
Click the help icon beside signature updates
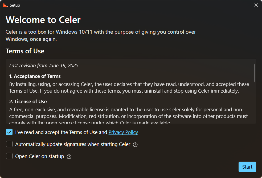pos(135,145)
